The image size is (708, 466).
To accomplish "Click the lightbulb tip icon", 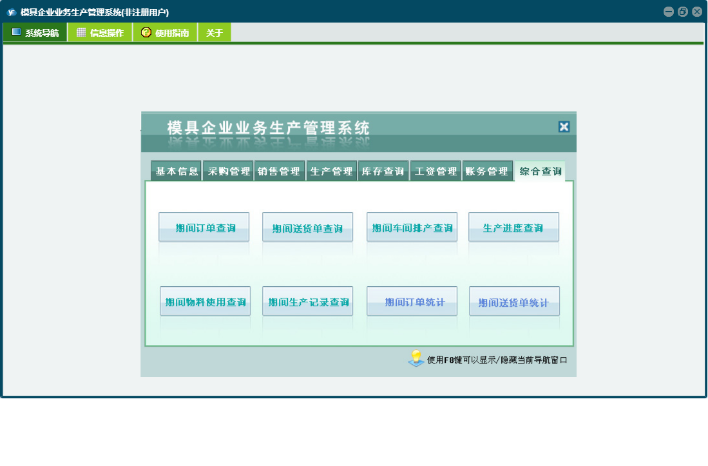I will point(416,358).
